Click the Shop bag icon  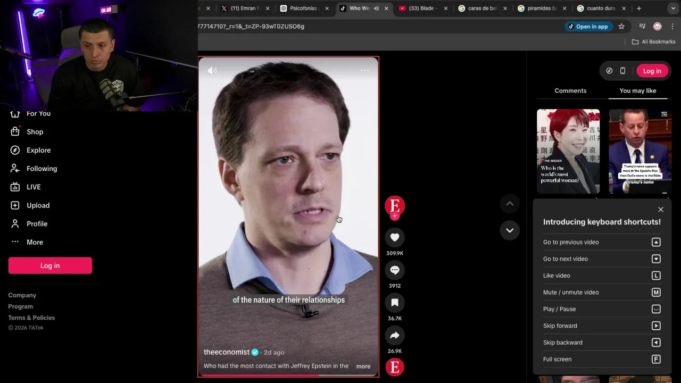pos(15,131)
